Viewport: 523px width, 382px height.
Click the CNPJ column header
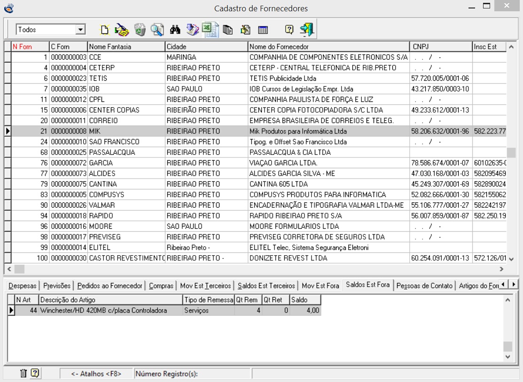point(441,47)
